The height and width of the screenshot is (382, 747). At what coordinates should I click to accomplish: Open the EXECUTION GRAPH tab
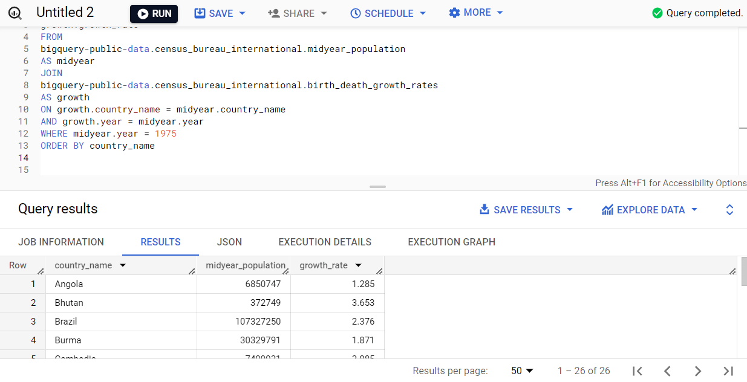(x=451, y=242)
